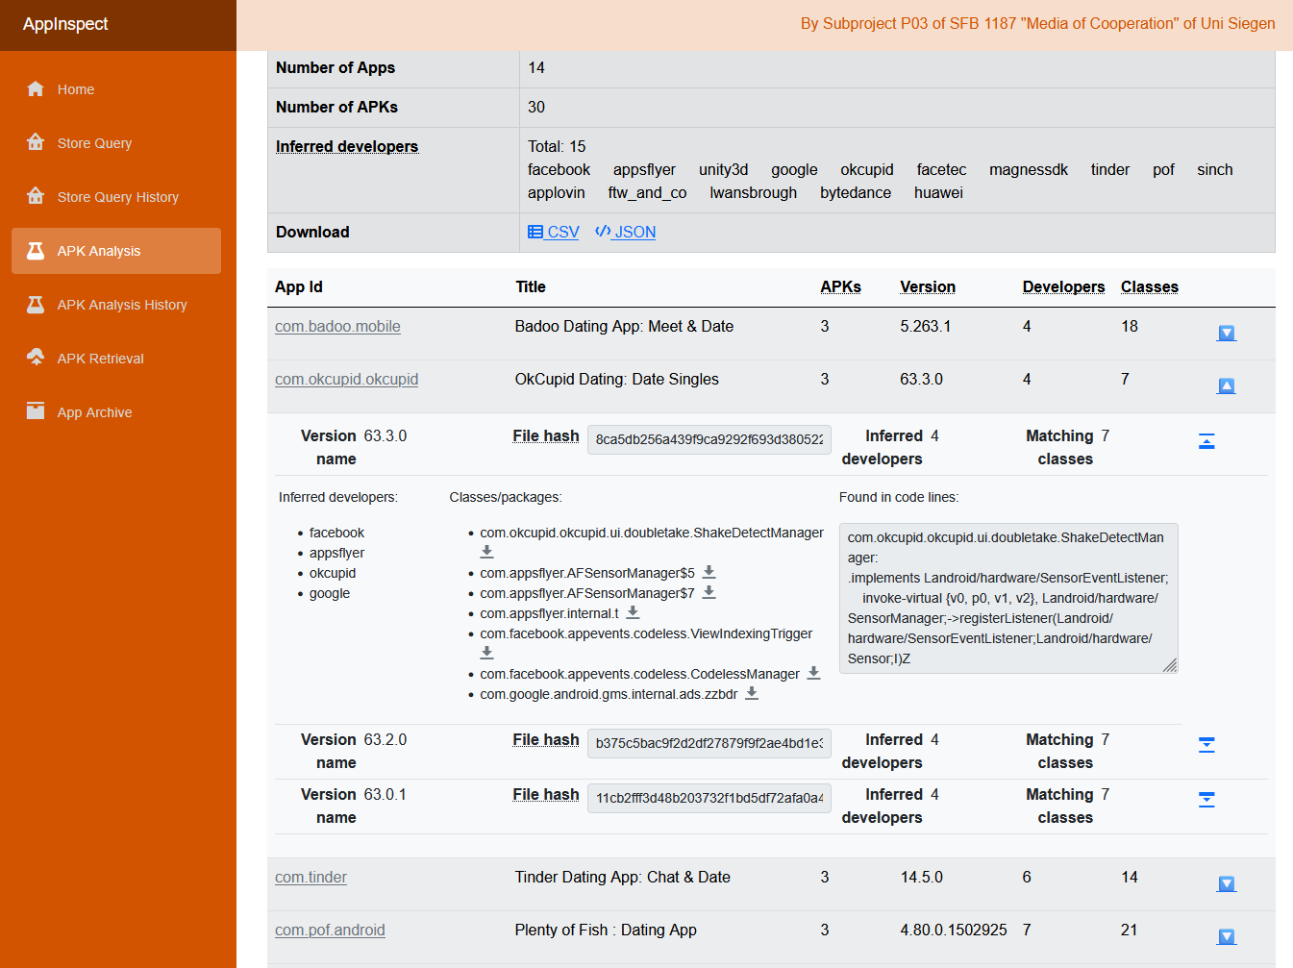Click the APK Analysis History flask icon
The image size is (1293, 968).
[x=36, y=305]
